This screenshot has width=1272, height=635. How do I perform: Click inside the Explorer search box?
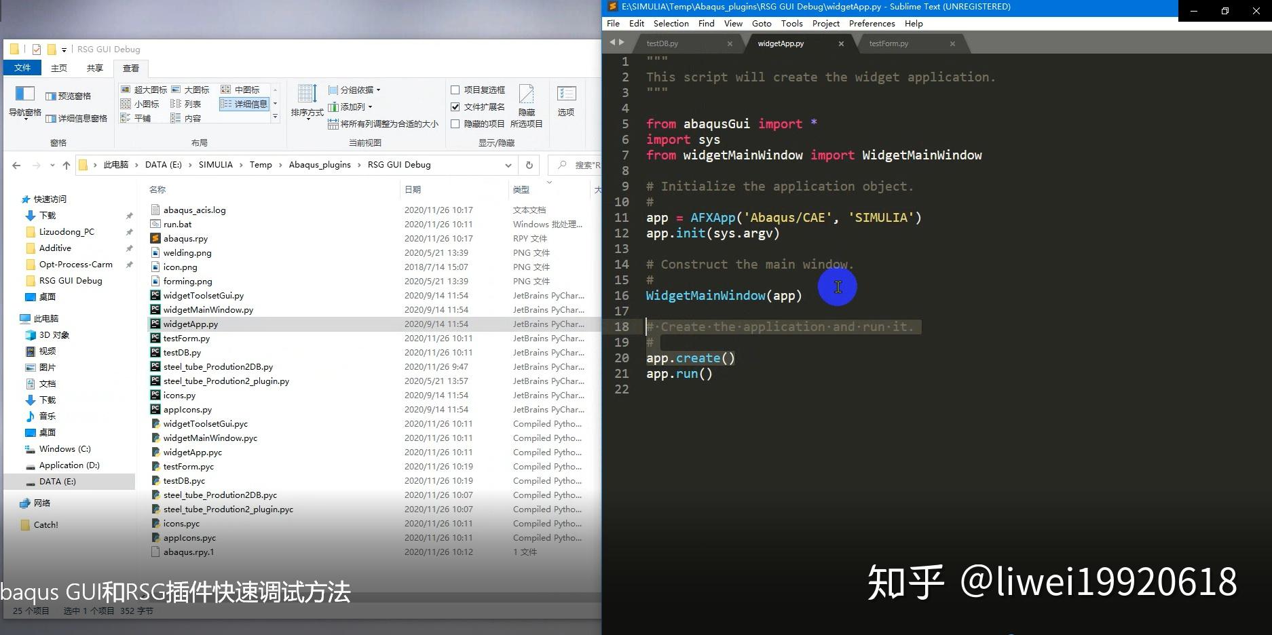tap(584, 164)
